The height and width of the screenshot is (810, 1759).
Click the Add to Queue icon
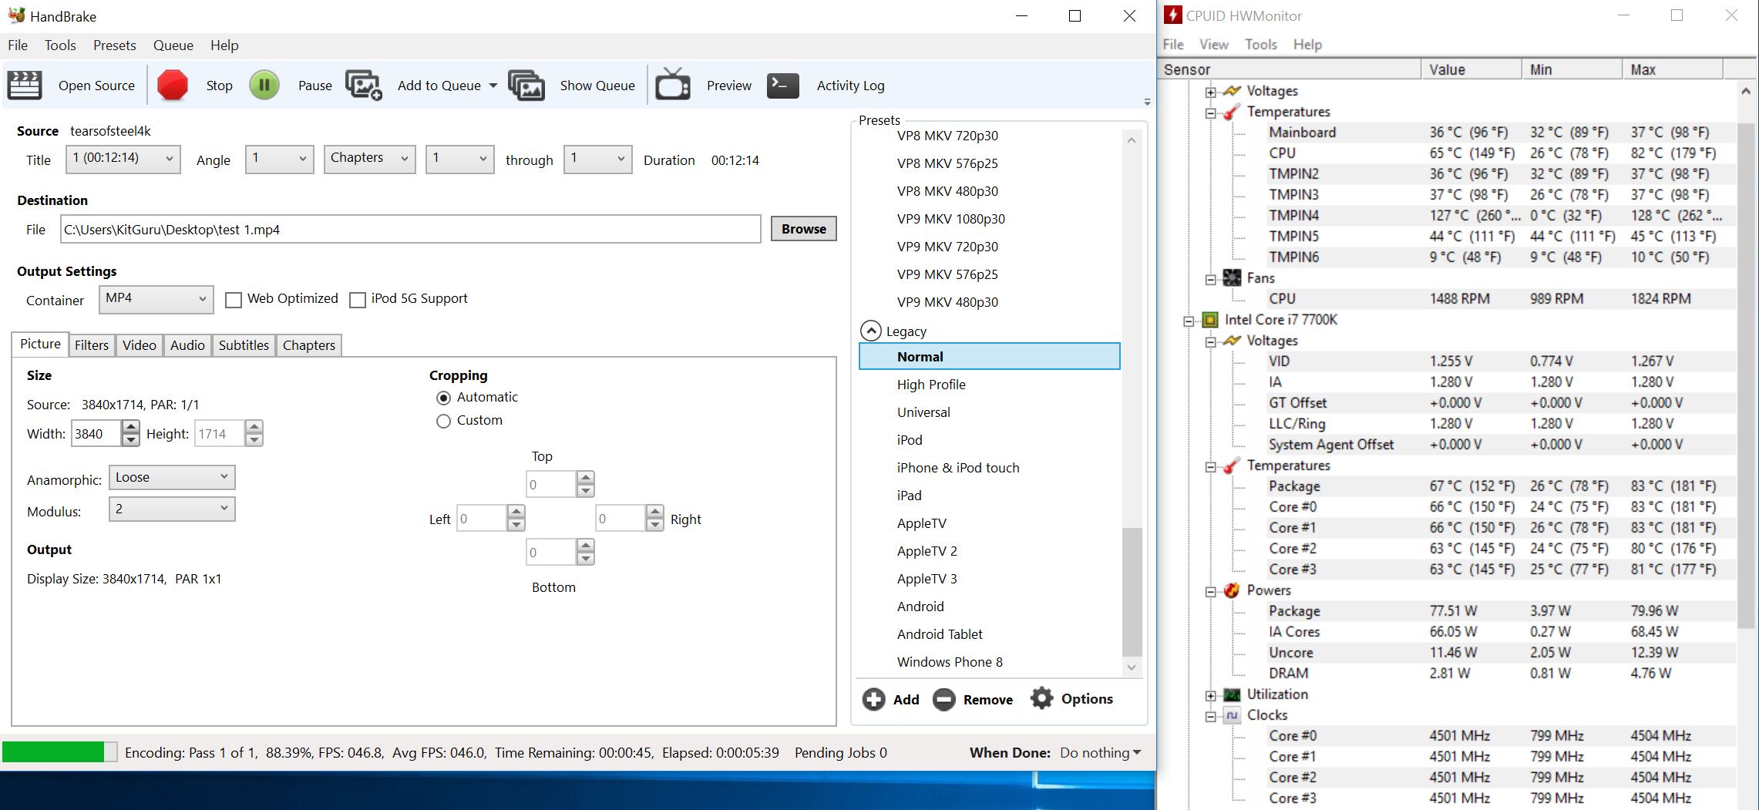364,86
